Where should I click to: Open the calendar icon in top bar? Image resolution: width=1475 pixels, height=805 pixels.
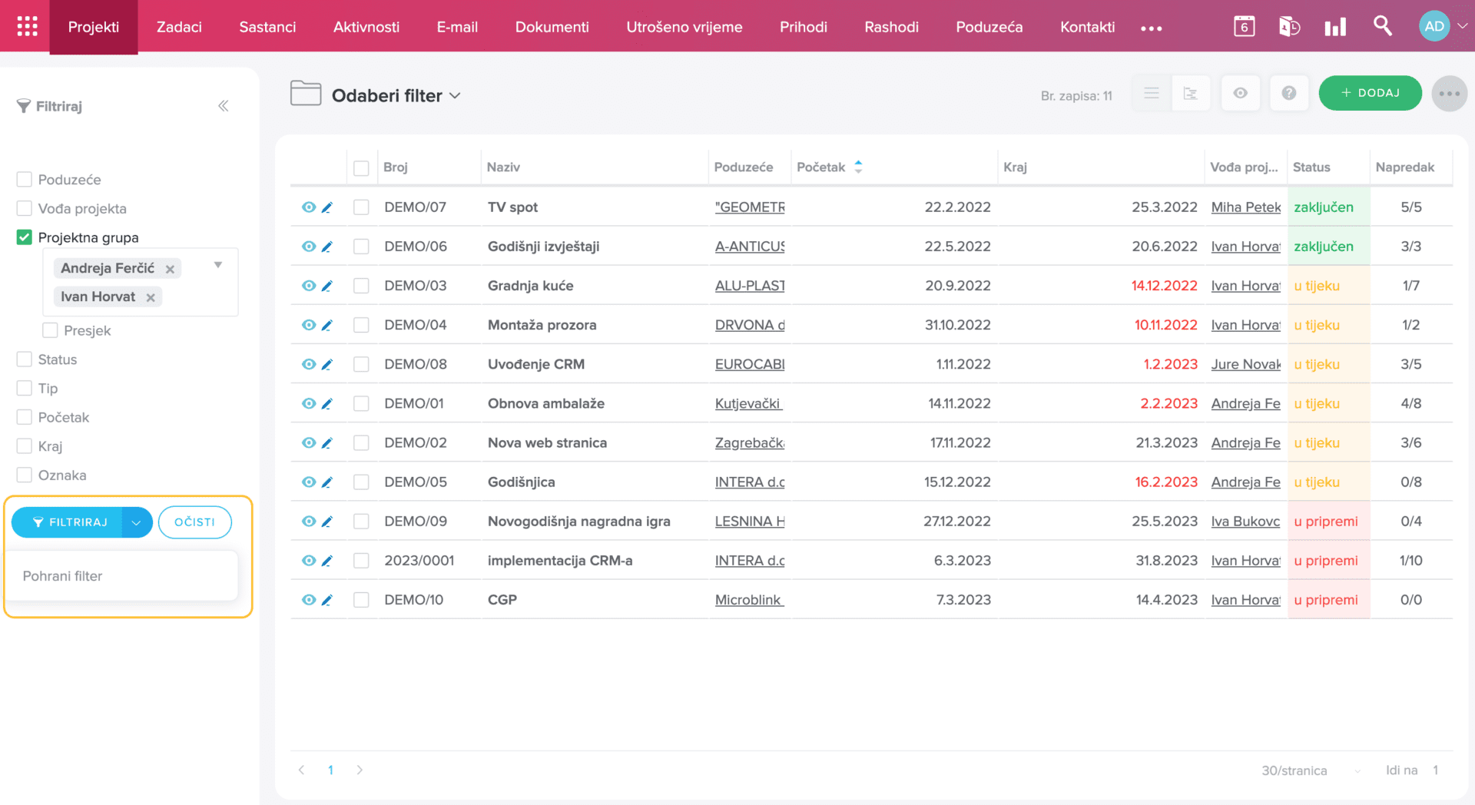pyautogui.click(x=1244, y=26)
